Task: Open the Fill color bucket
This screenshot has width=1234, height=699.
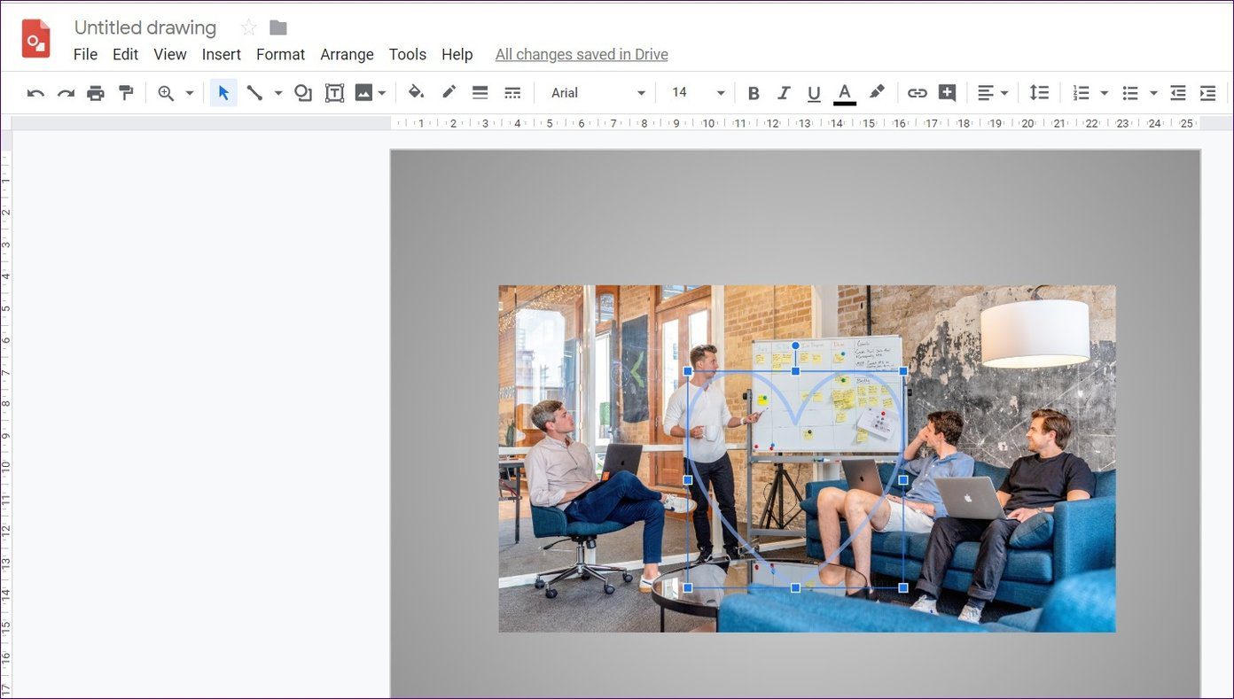Action: (416, 92)
